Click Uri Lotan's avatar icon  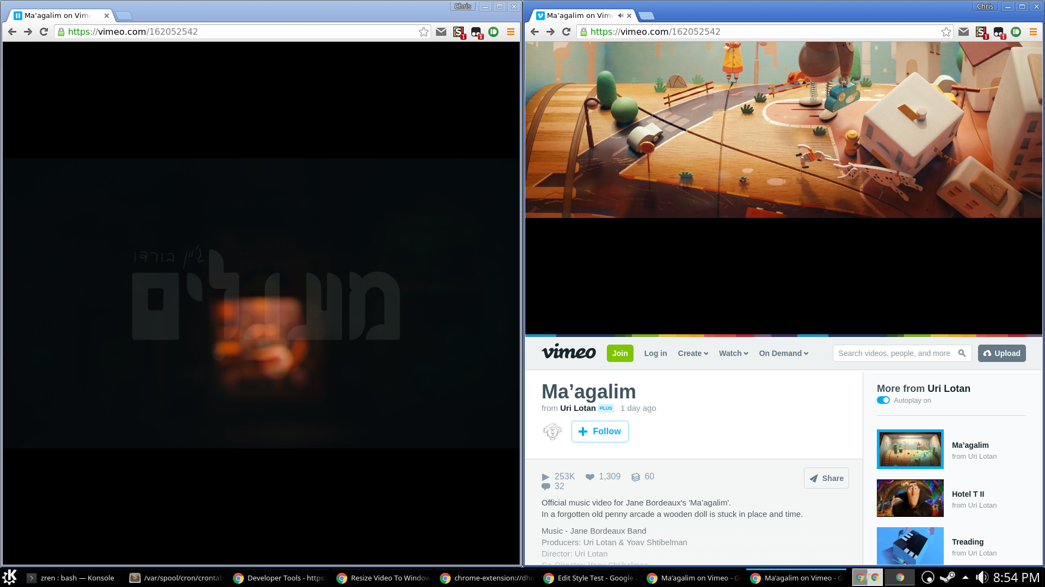point(552,432)
